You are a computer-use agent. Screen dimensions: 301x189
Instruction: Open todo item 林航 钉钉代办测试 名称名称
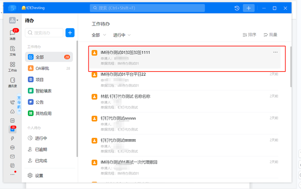(x=125, y=96)
